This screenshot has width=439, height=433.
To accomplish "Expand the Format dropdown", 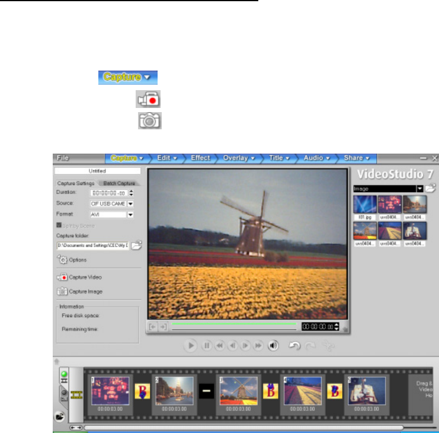I will (130, 215).
